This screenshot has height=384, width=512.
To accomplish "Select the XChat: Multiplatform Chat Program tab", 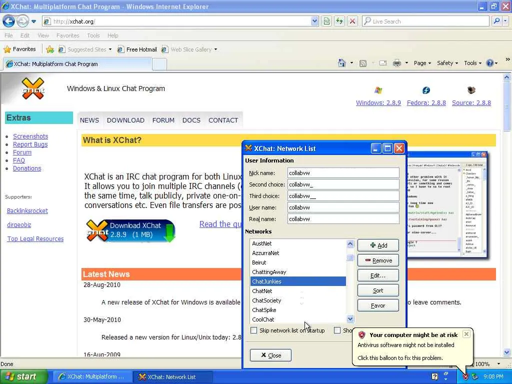I will tap(77, 64).
